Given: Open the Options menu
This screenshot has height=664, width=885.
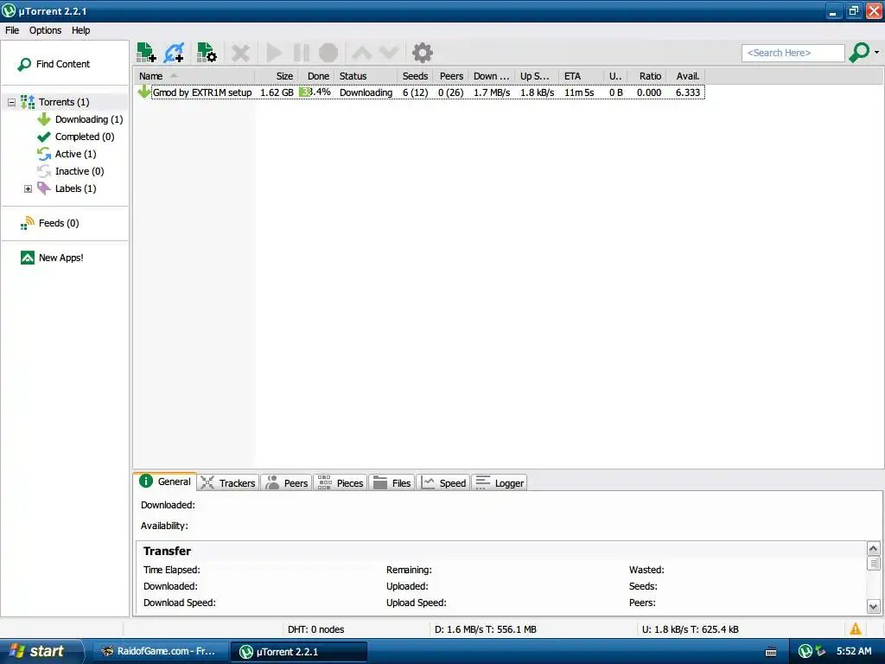Looking at the screenshot, I should 45,30.
